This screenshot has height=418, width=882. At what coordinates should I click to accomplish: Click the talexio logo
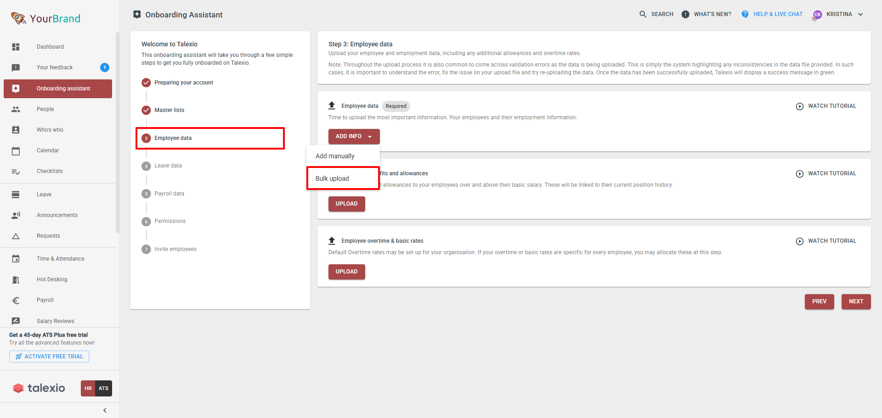coord(39,388)
